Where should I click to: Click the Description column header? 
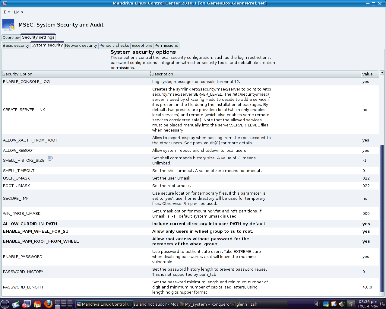click(256, 74)
